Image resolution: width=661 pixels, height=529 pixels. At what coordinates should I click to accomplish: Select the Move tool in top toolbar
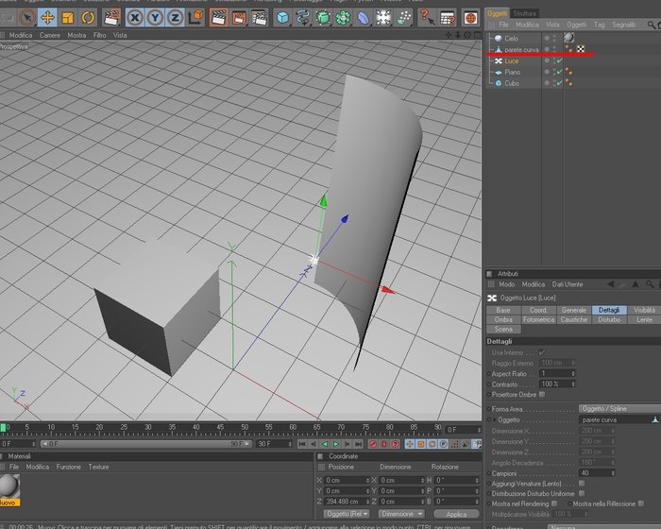47,18
